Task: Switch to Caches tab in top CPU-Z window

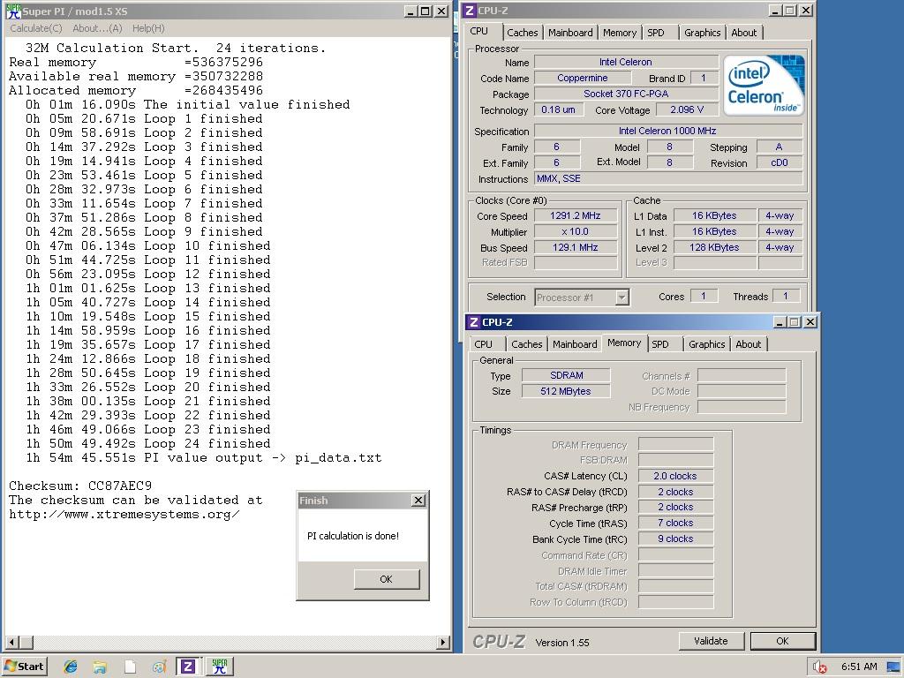Action: coord(523,33)
